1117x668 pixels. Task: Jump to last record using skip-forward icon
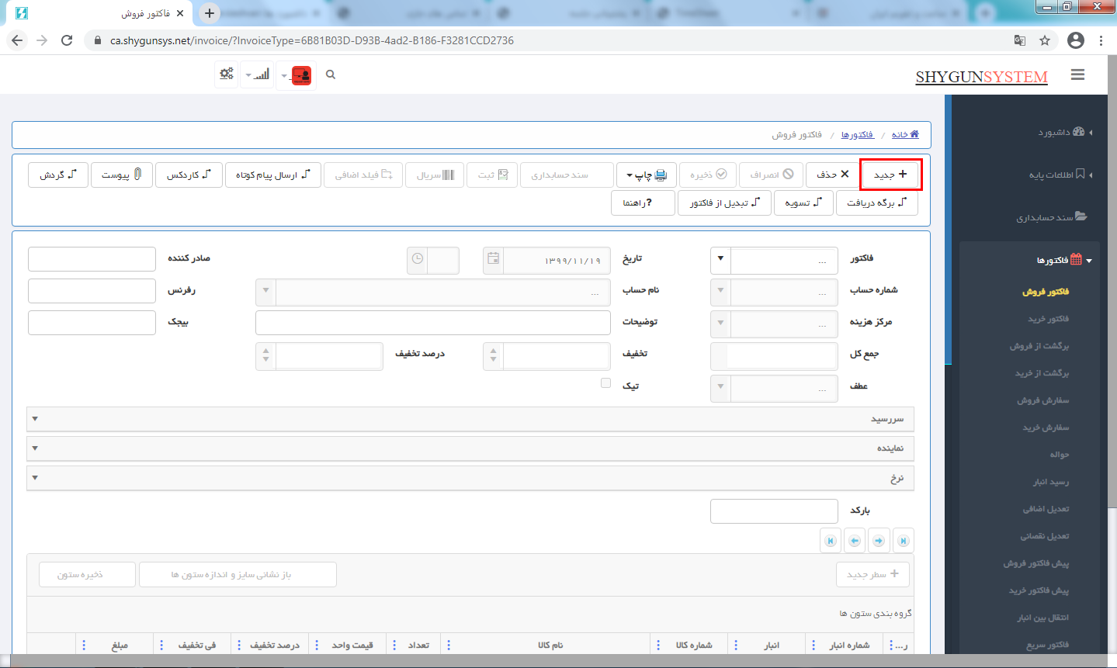903,540
